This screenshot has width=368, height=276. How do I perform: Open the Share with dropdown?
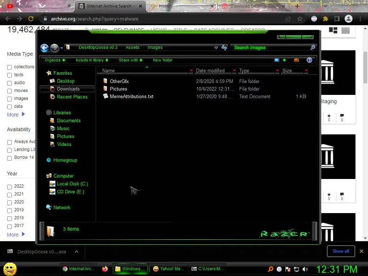coord(130,60)
